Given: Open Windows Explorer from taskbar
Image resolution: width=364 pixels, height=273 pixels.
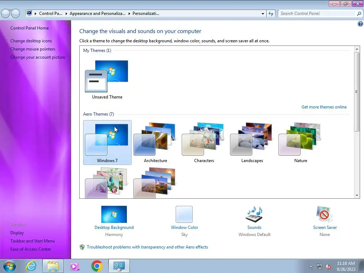Looking at the screenshot, I should click(x=53, y=266).
